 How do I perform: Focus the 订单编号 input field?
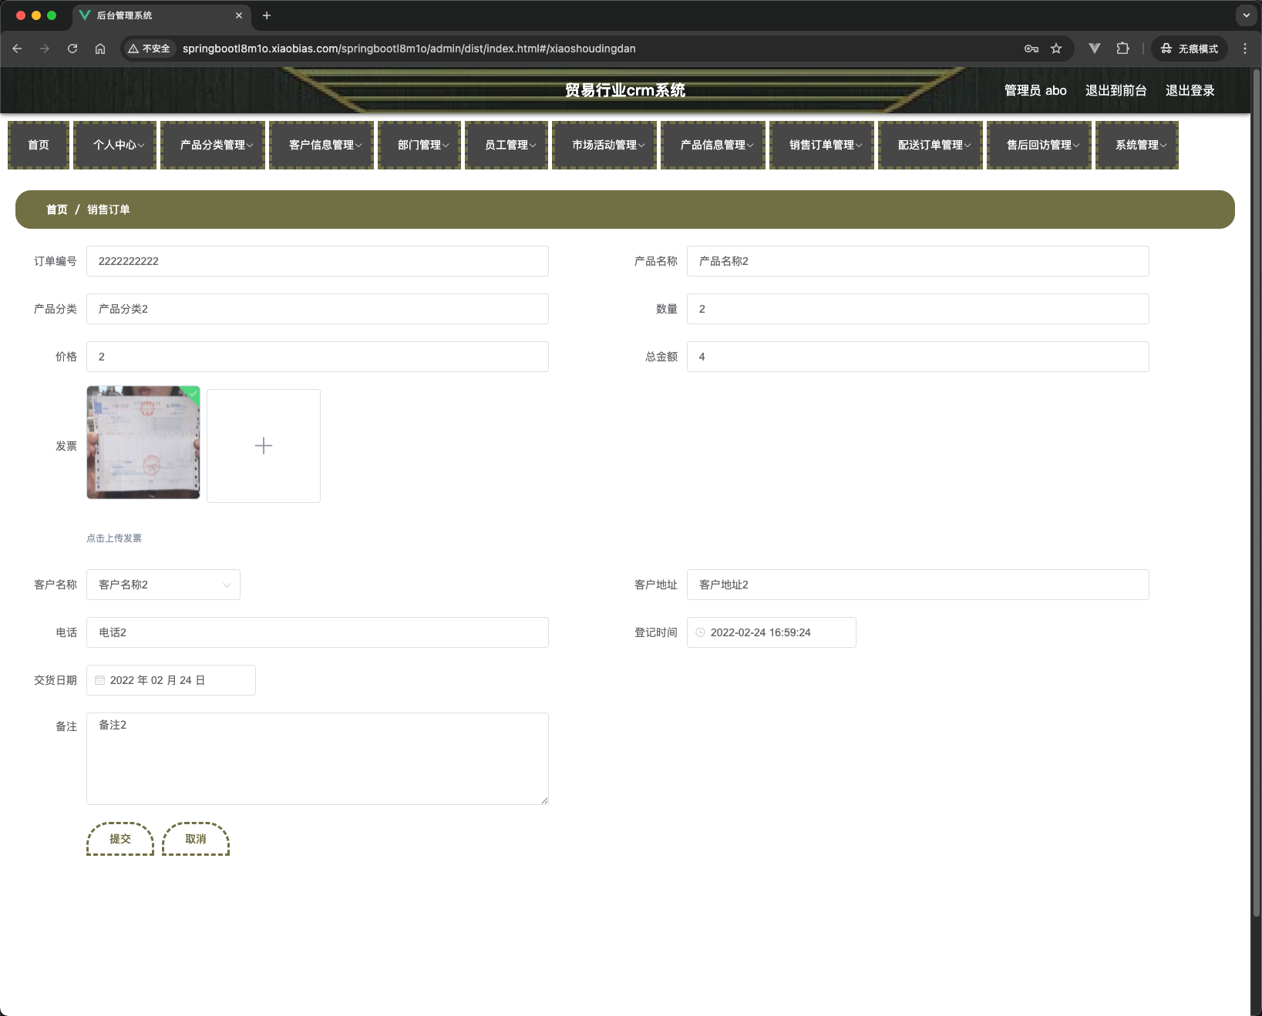[x=318, y=261]
